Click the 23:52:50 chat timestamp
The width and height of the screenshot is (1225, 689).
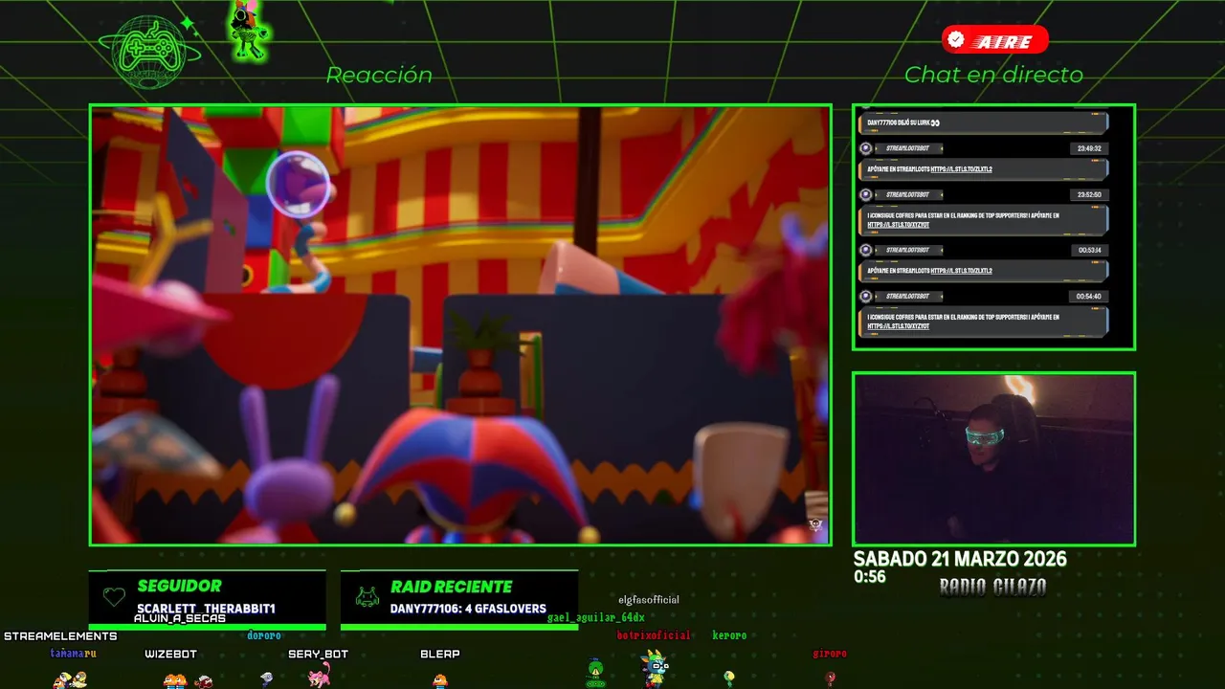tap(1088, 194)
